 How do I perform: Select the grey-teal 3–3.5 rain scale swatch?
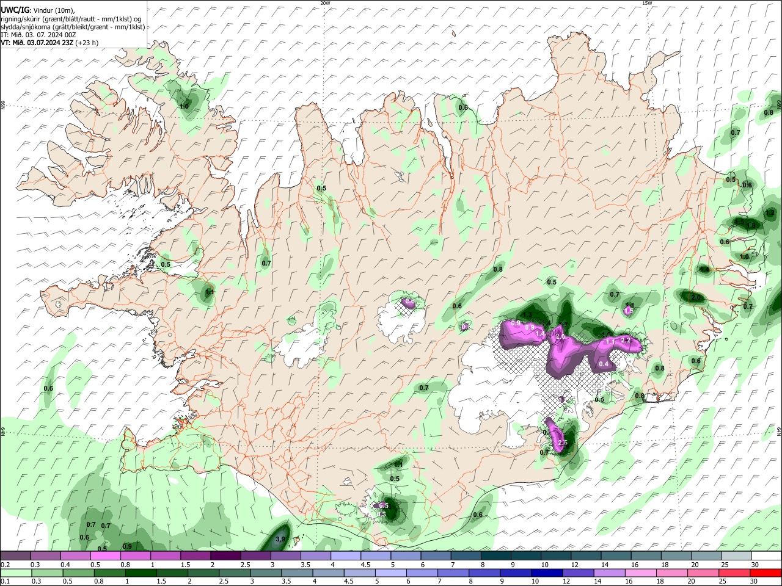click(266, 573)
